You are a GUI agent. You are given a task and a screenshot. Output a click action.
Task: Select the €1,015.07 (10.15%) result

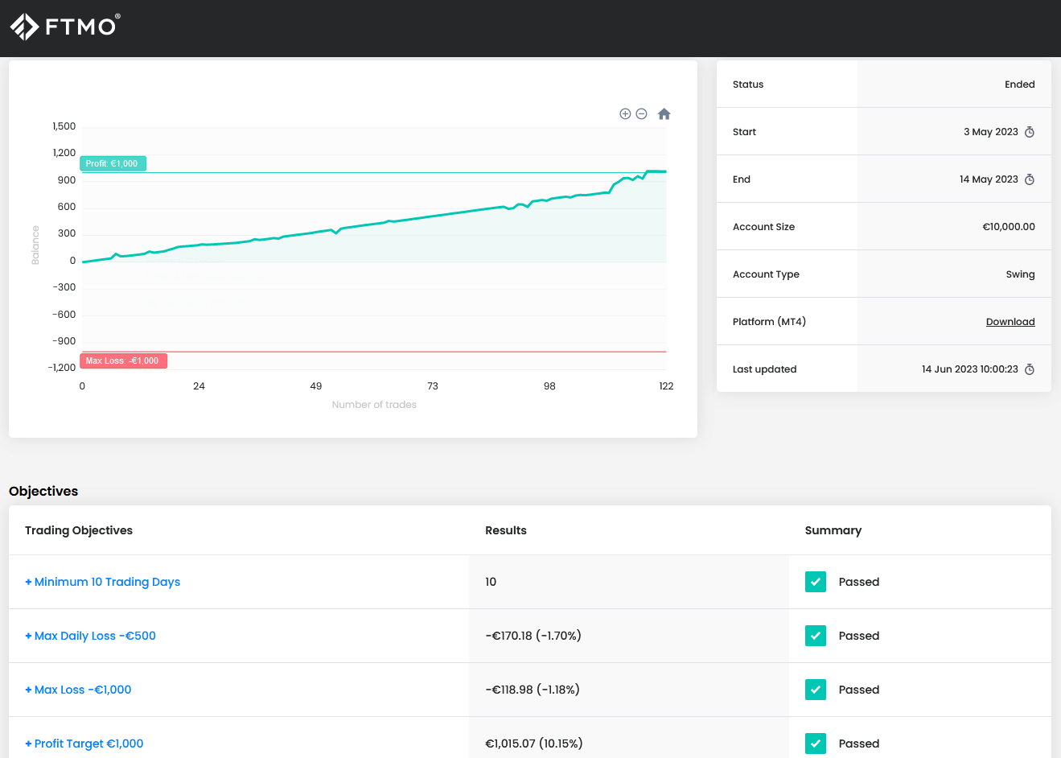click(534, 744)
